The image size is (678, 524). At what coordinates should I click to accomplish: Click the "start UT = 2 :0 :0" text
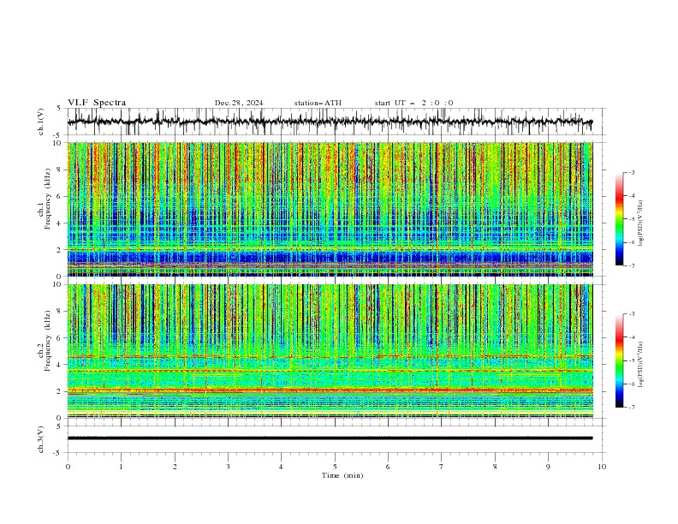click(x=413, y=103)
